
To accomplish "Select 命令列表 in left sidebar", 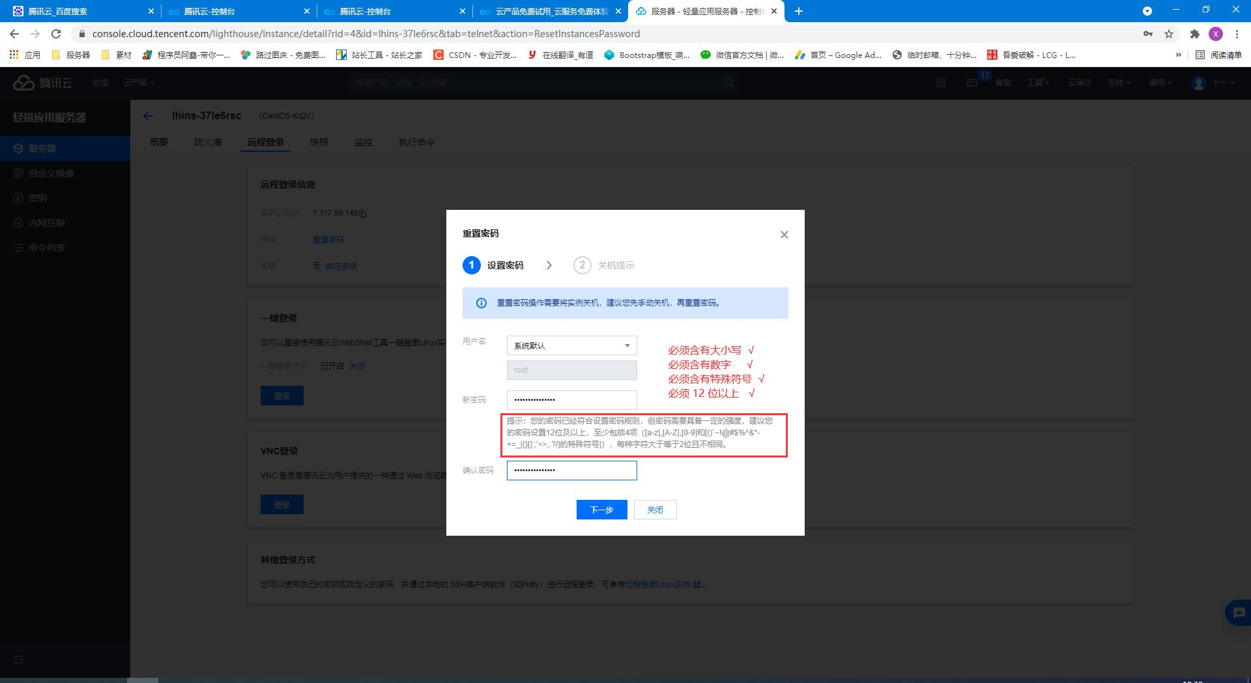I will 65,248.
